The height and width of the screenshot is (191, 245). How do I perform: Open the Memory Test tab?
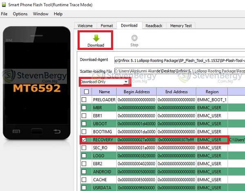coord(181,26)
